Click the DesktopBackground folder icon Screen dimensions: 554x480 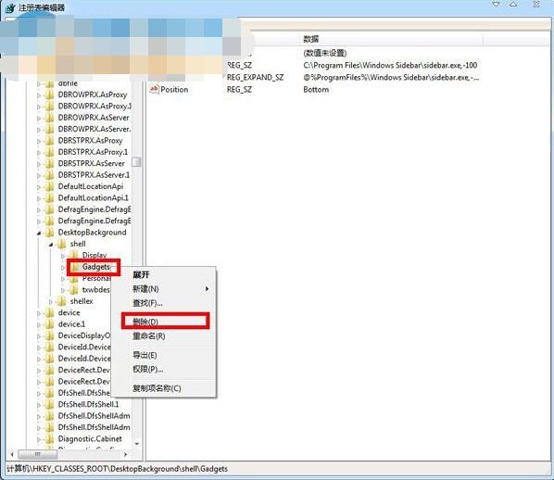(50, 233)
